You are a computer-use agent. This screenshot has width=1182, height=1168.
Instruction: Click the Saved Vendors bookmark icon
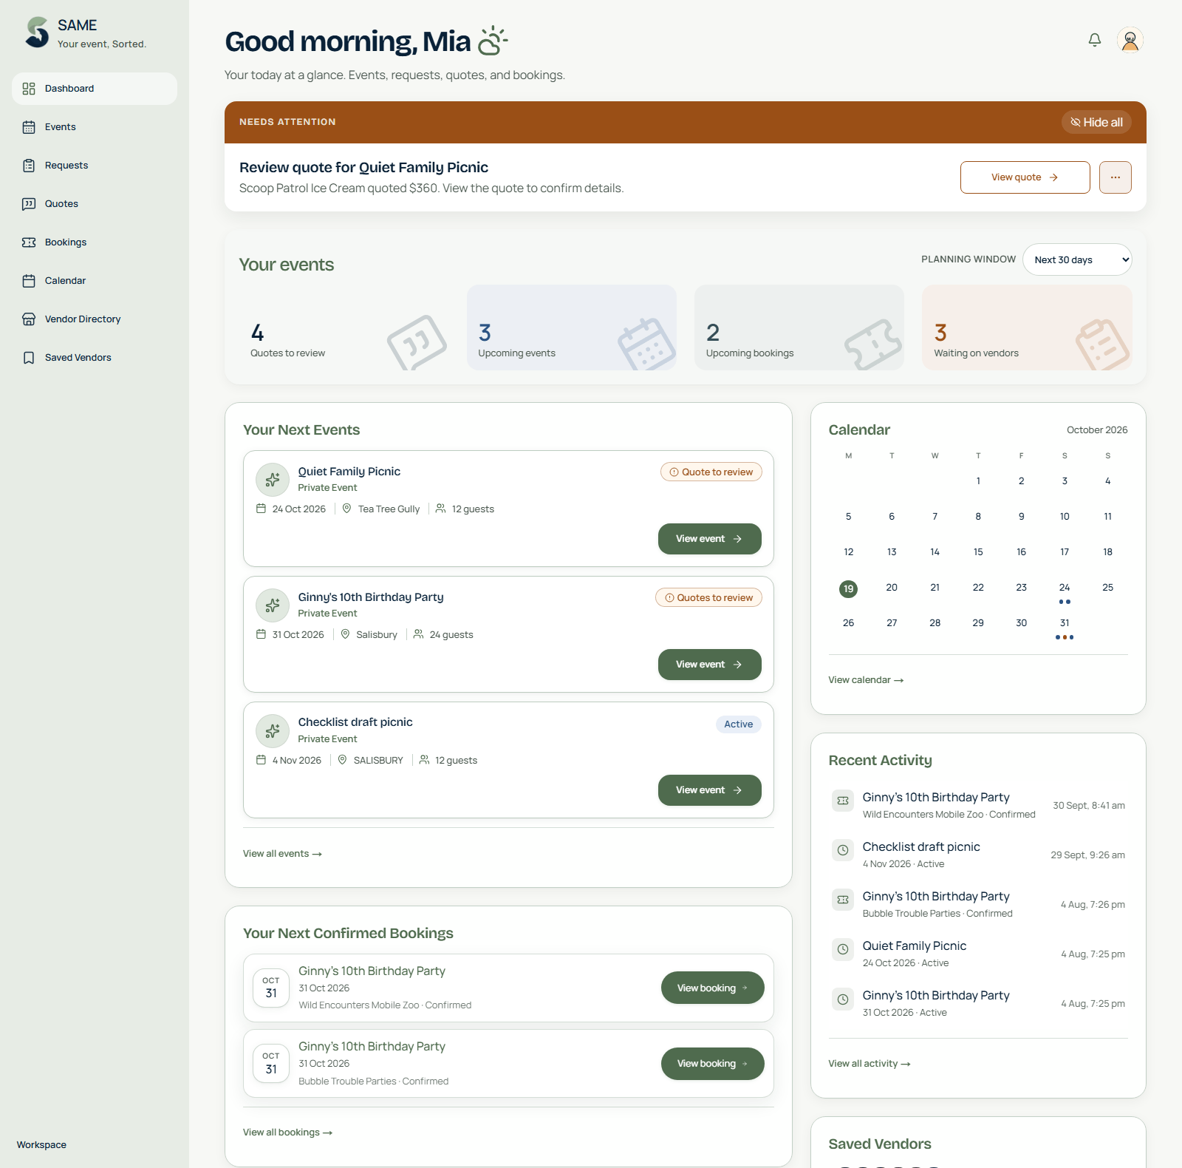click(x=29, y=358)
